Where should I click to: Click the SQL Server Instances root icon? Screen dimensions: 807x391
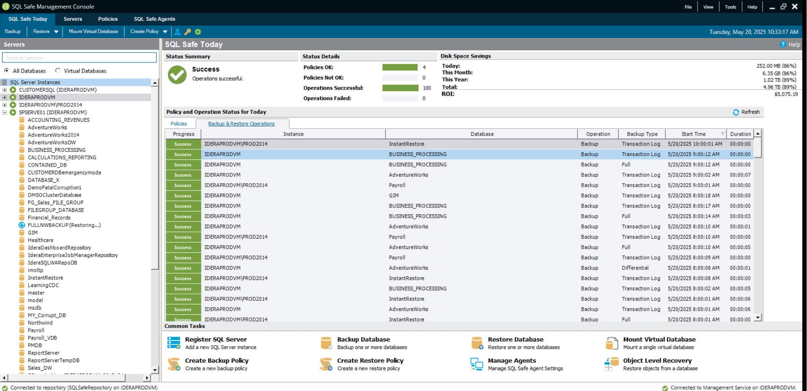(4, 82)
